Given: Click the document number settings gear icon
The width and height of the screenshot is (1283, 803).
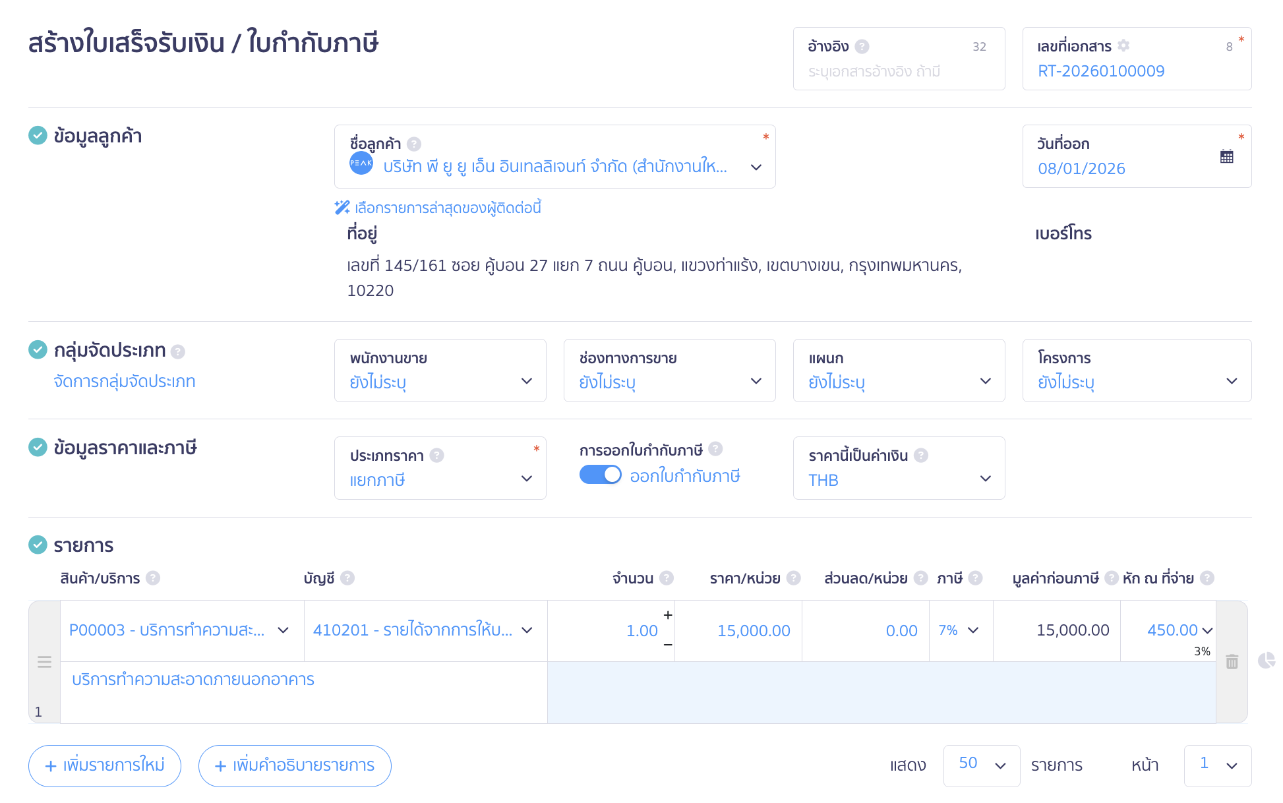Looking at the screenshot, I should (1124, 45).
